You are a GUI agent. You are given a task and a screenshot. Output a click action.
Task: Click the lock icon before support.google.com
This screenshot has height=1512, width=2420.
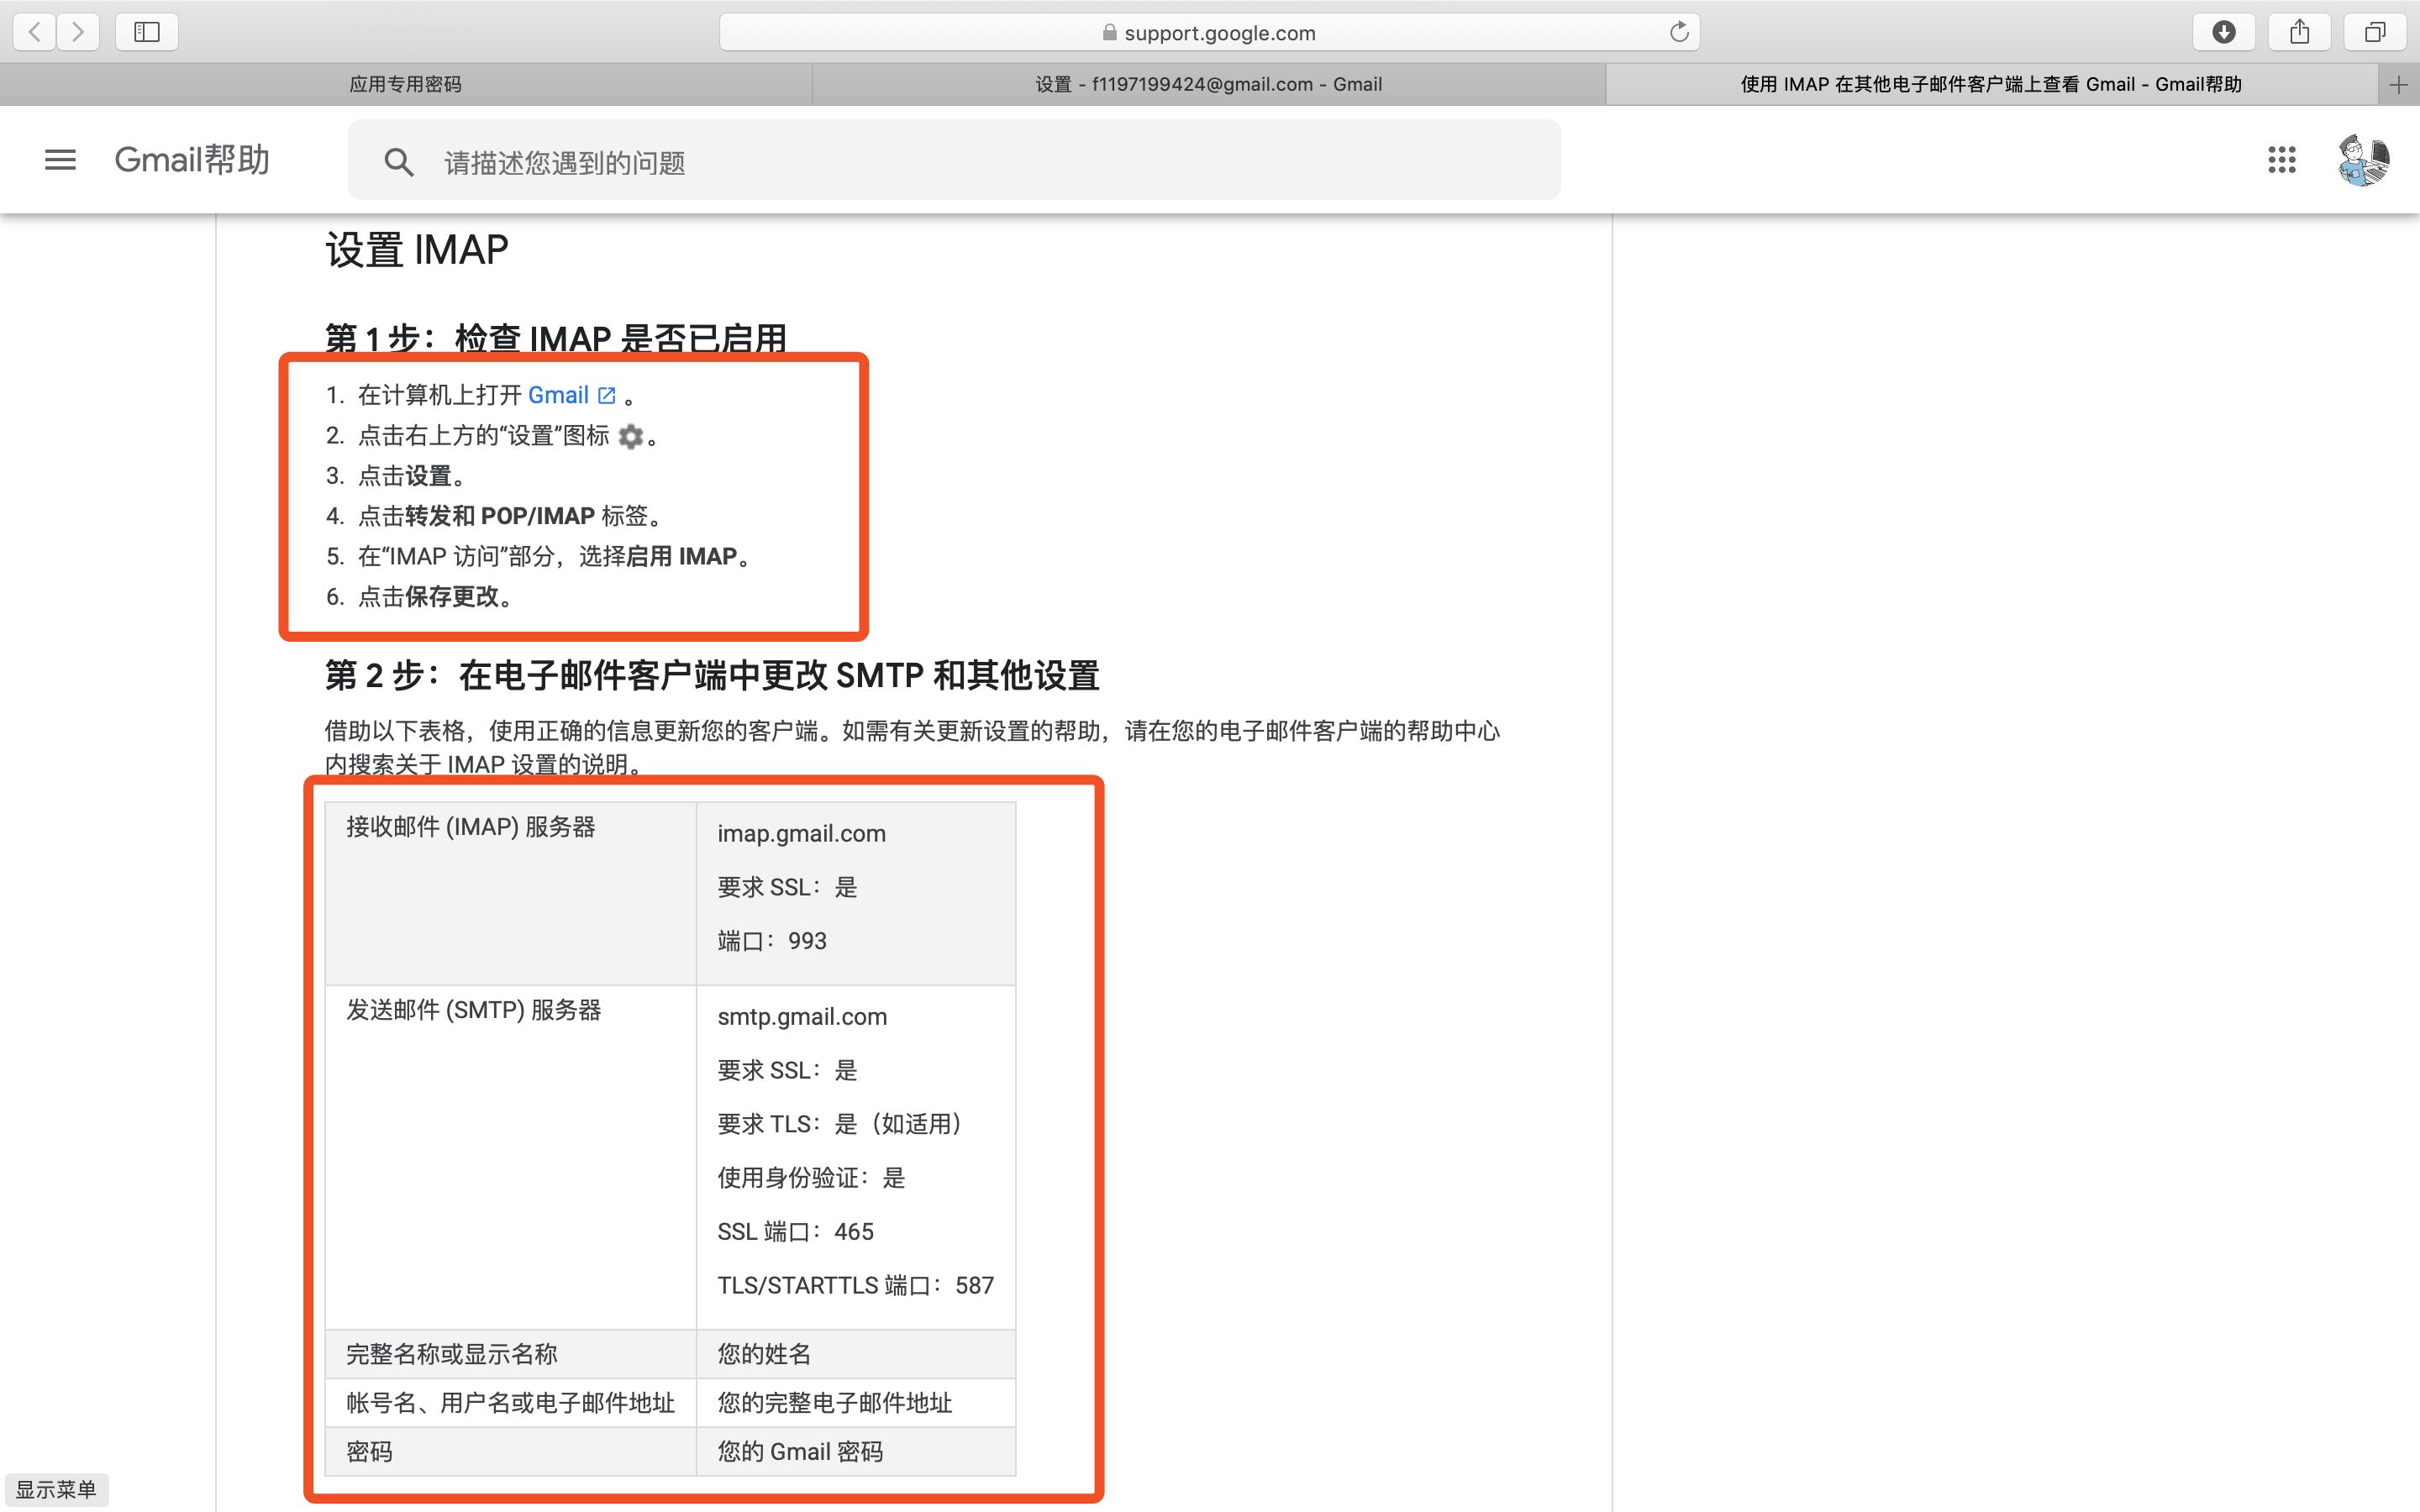[x=1110, y=31]
